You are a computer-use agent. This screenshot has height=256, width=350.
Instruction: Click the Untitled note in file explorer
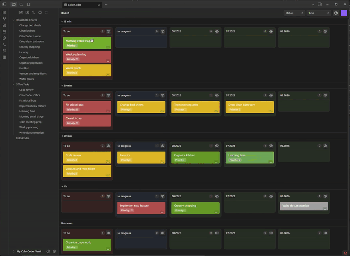24,68
